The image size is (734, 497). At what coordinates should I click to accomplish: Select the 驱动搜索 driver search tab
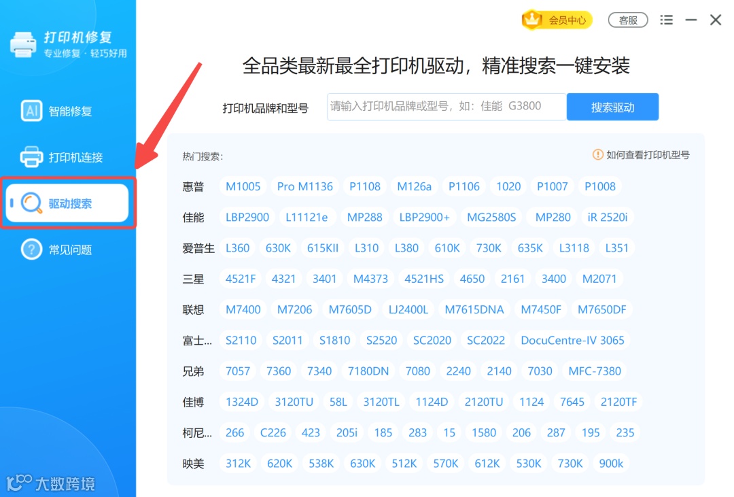[x=67, y=203]
